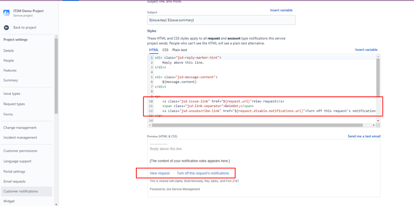The height and width of the screenshot is (206, 414).
Task: Click the jsd-unsubscribe-link code line
Action: coord(269,111)
